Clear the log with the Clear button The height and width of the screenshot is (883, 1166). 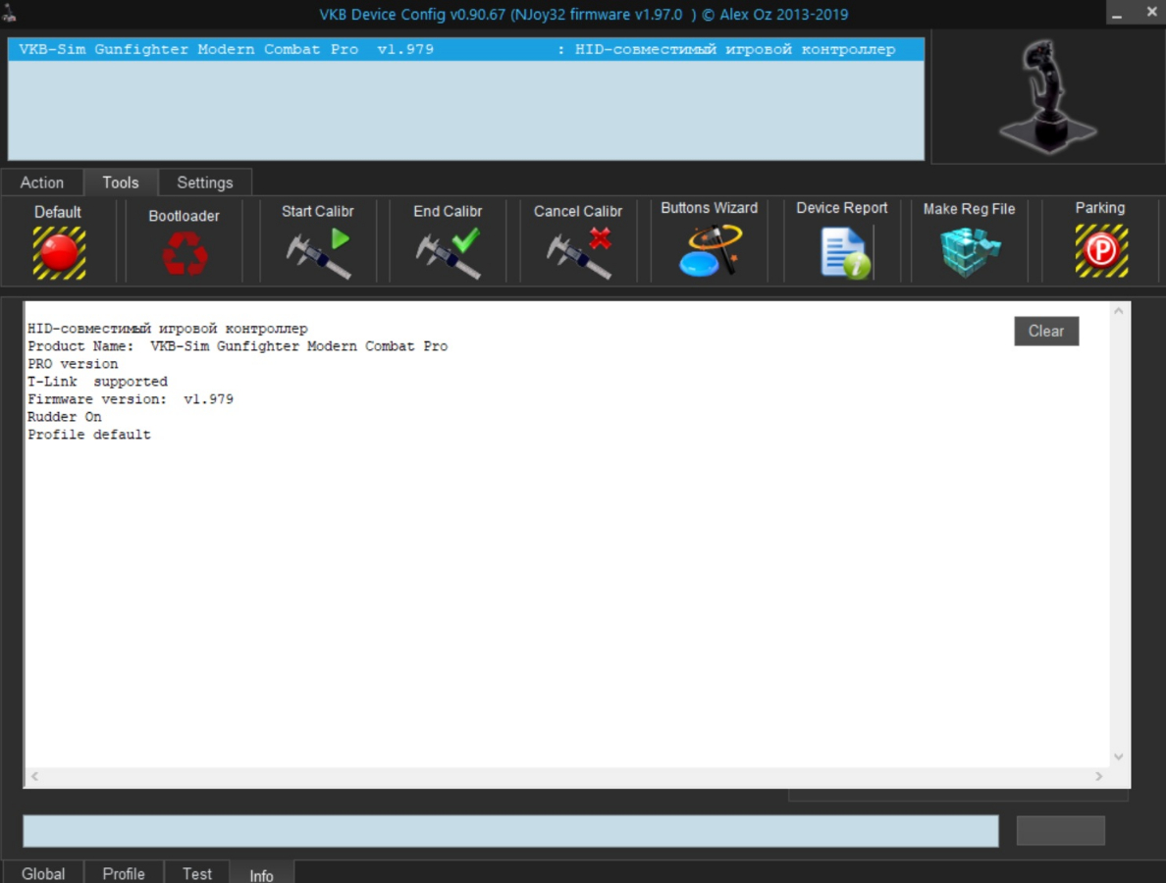tap(1046, 331)
